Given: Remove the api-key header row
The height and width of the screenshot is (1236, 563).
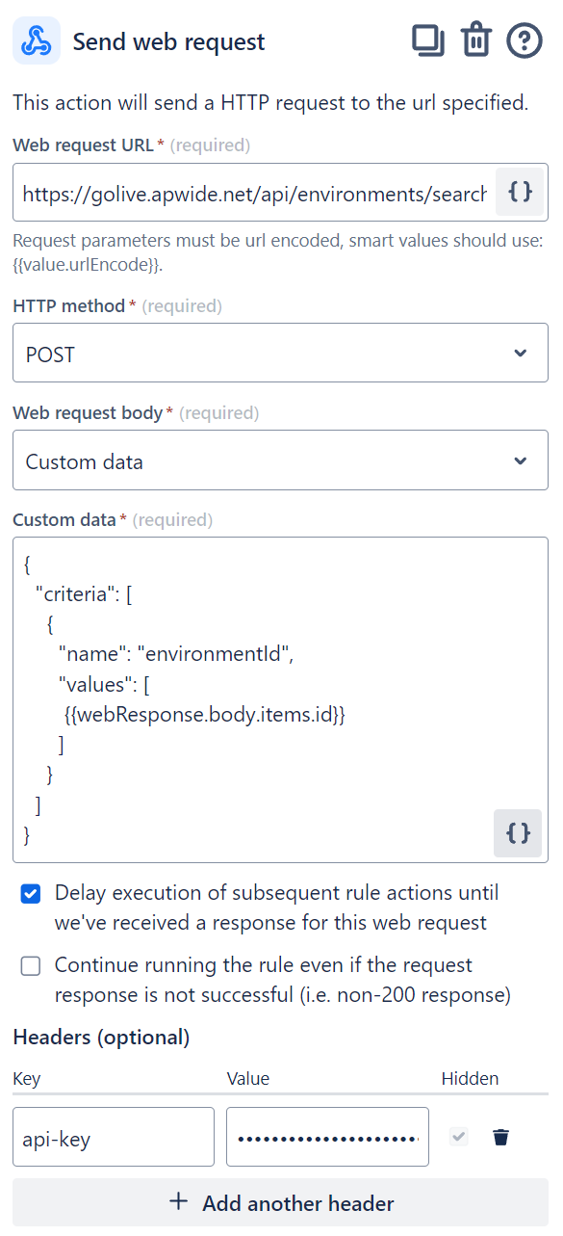Looking at the screenshot, I should click(500, 1138).
